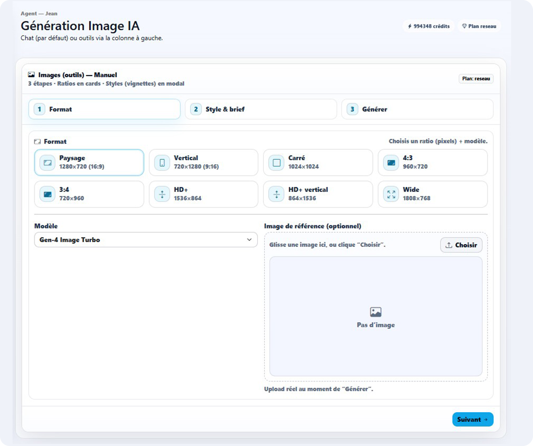Select the Carré 1024×1024 format card

[318, 163]
